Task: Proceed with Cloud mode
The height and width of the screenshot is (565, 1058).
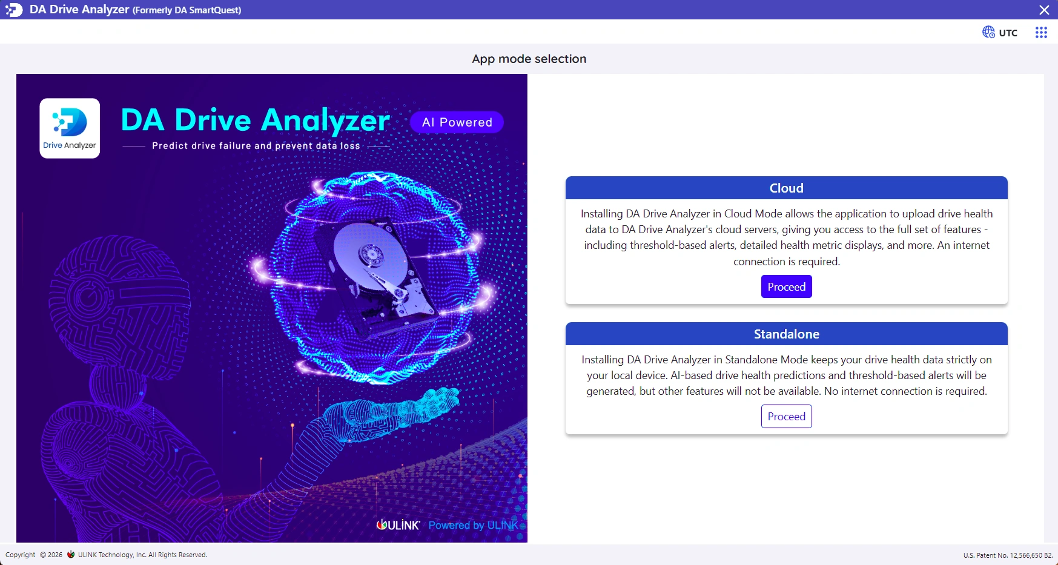Action: point(786,286)
